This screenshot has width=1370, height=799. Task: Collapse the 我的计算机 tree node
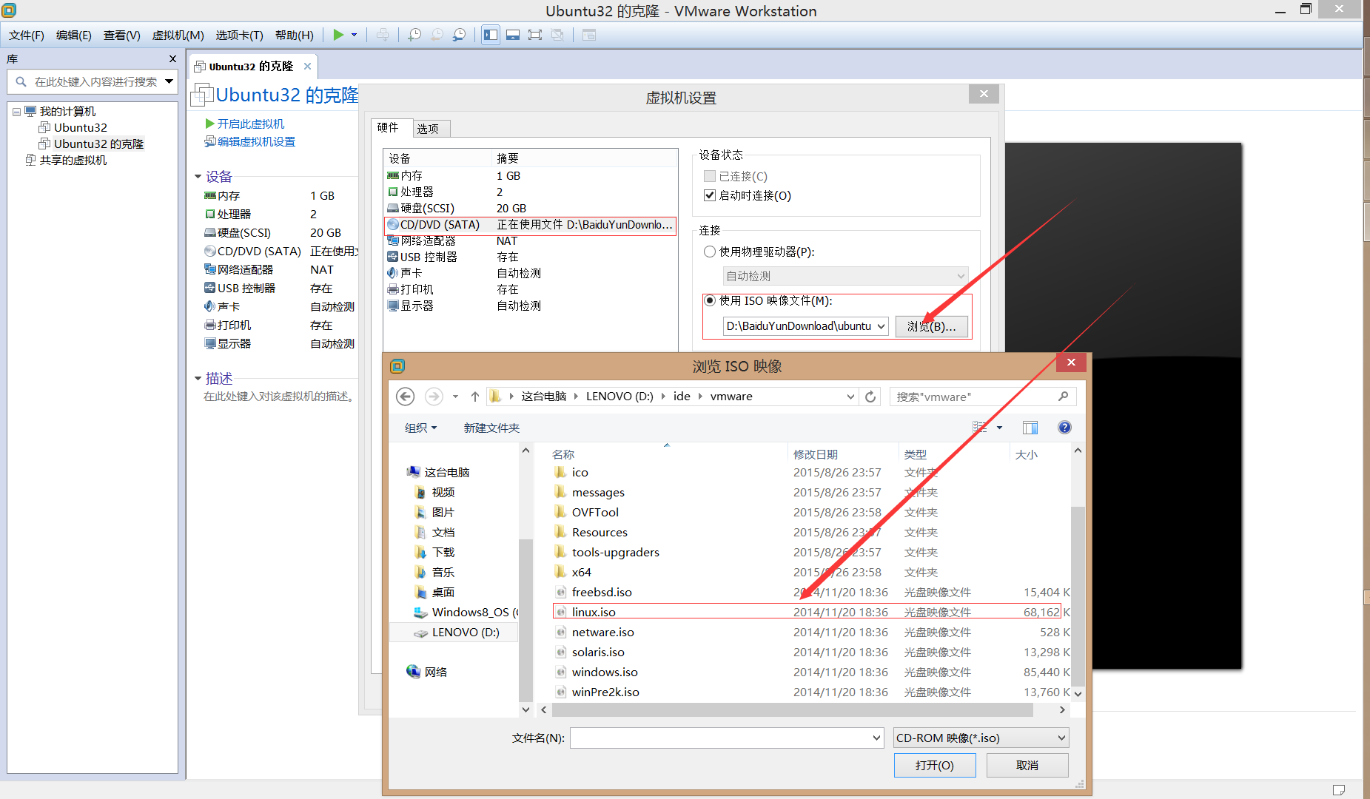[x=16, y=112]
